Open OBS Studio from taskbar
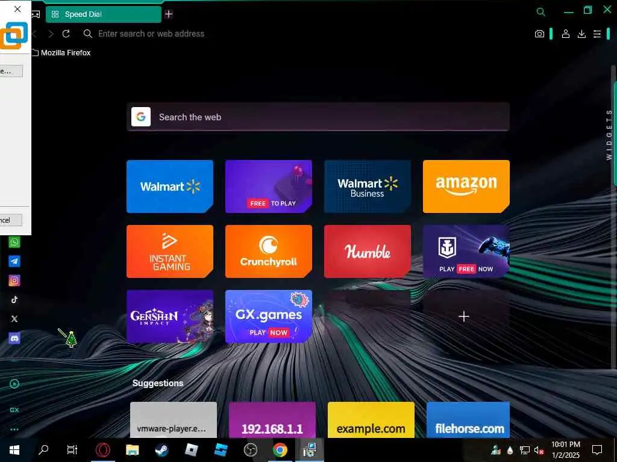The width and height of the screenshot is (617, 462). (250, 450)
